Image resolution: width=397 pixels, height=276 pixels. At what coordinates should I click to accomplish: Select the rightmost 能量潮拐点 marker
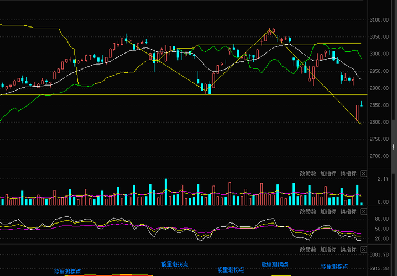pos(335,267)
